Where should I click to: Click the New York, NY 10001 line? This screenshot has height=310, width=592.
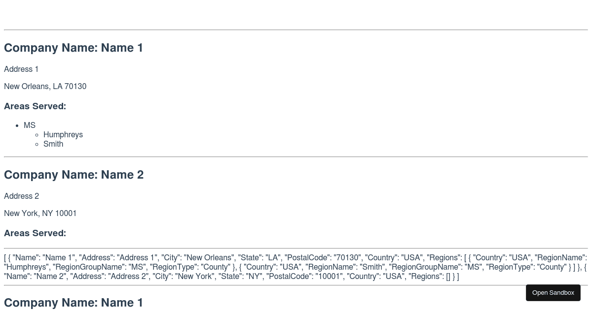click(x=40, y=214)
